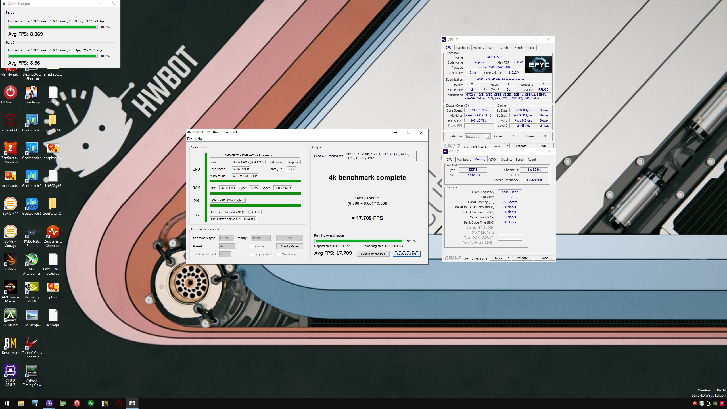Image resolution: width=727 pixels, height=409 pixels.
Task: Toggle the Overkill mode checkbox
Action: 196,254
